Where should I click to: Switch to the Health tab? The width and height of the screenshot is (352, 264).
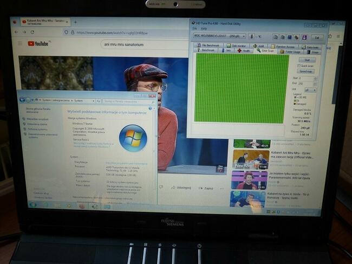pyautogui.click(x=243, y=50)
